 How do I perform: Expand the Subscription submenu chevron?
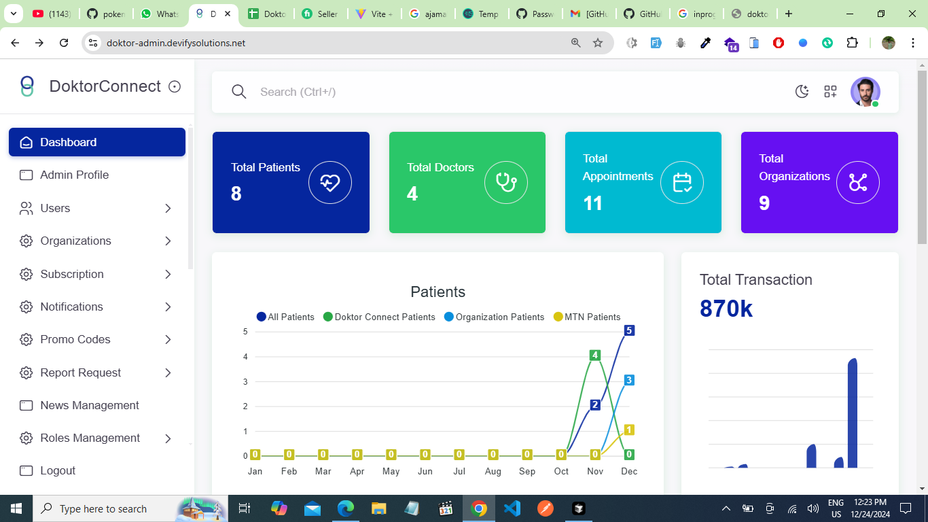coord(168,274)
